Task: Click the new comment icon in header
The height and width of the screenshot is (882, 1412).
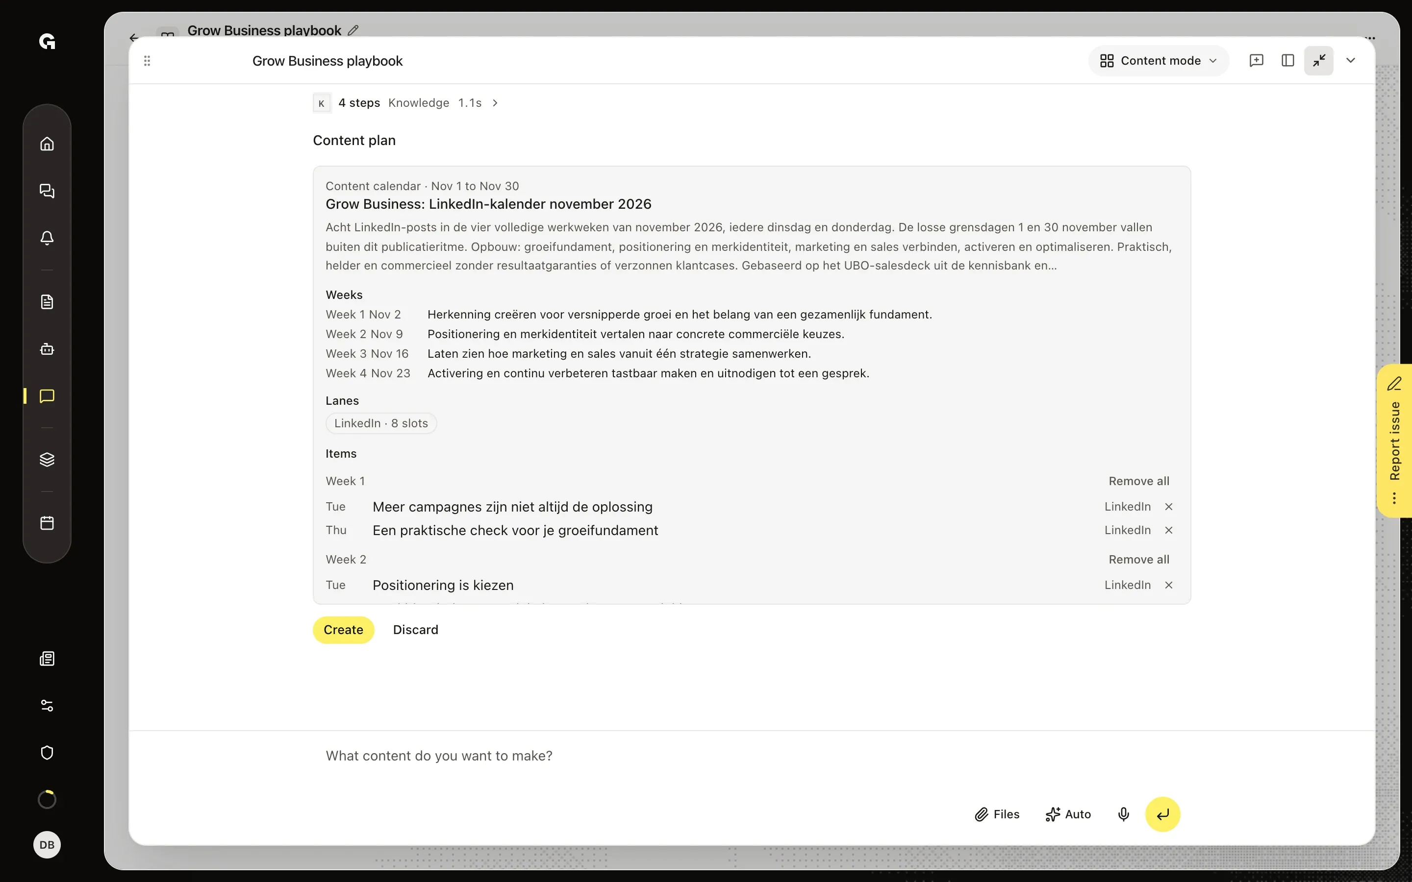Action: pos(1256,61)
